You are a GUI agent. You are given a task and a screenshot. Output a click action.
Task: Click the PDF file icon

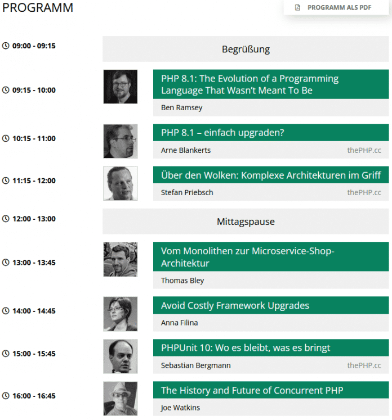[x=298, y=8]
